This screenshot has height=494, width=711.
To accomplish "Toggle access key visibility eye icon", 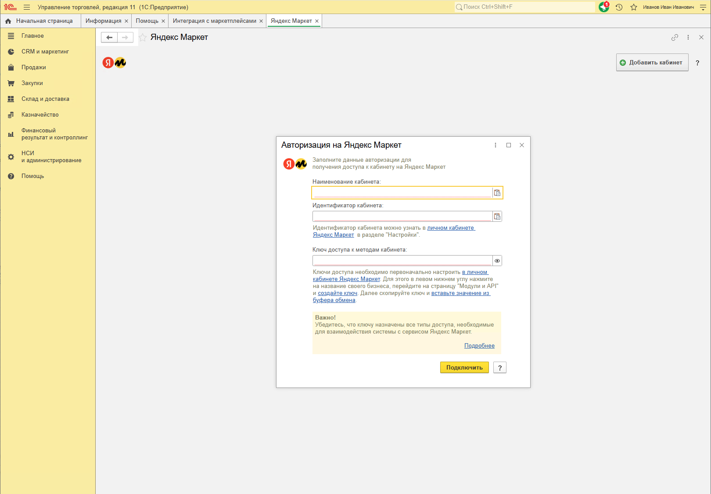I will (497, 261).
